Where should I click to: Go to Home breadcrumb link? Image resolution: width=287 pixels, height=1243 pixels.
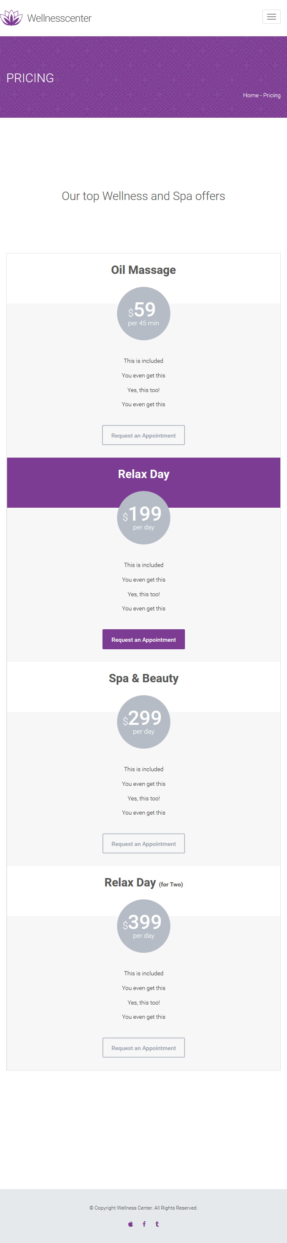pyautogui.click(x=250, y=95)
